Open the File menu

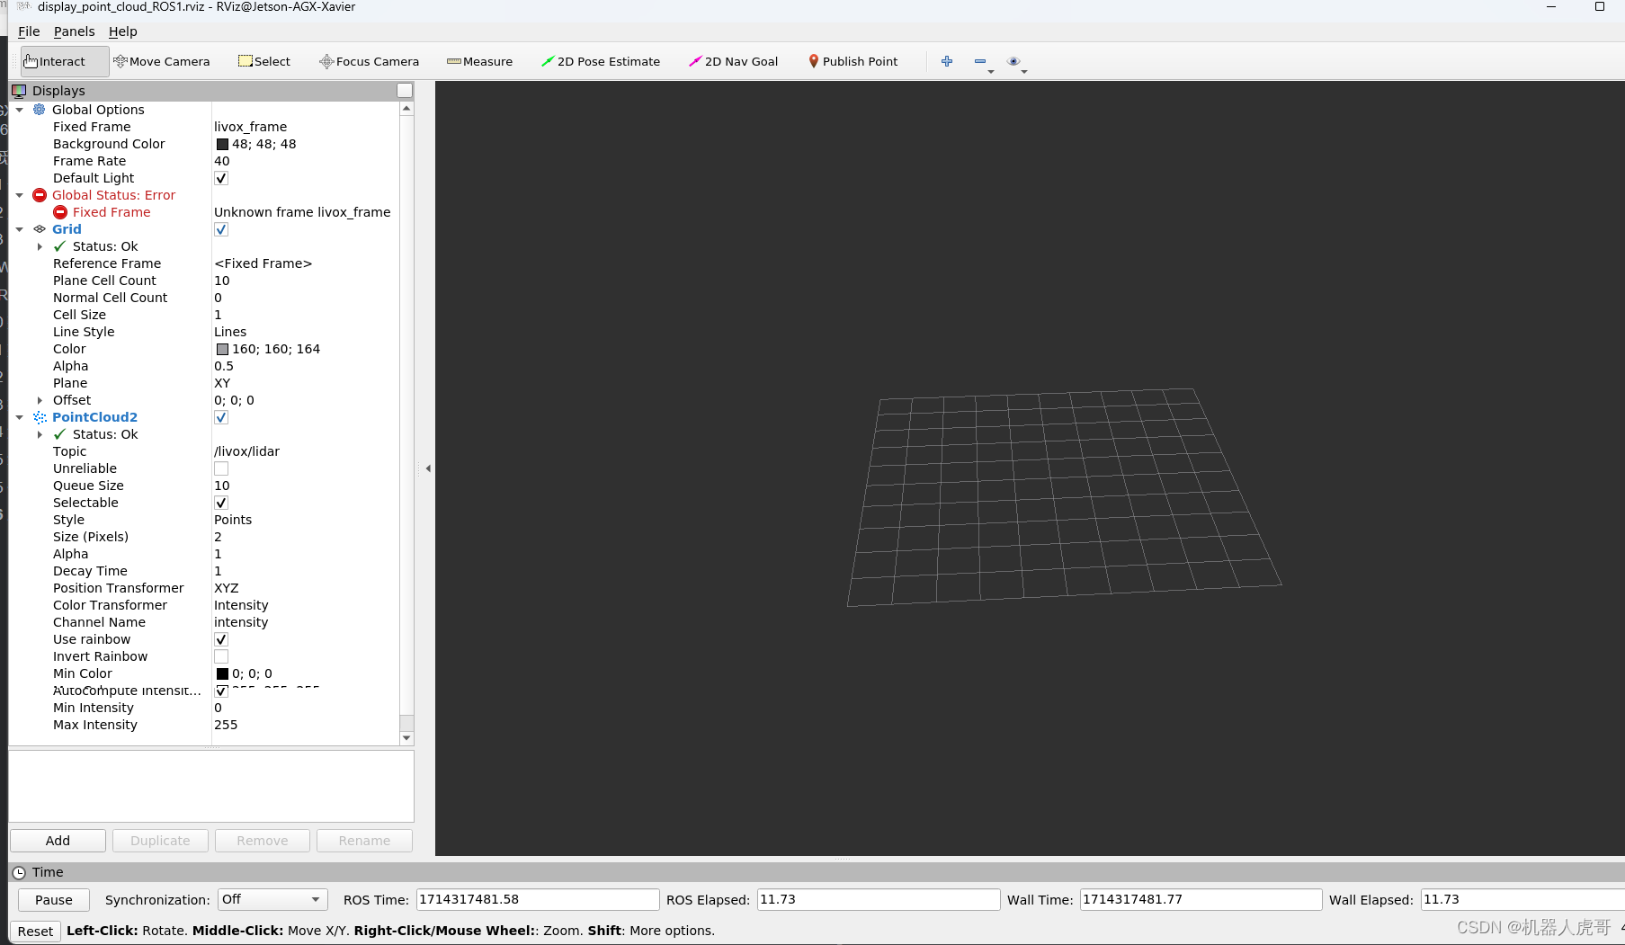(29, 31)
